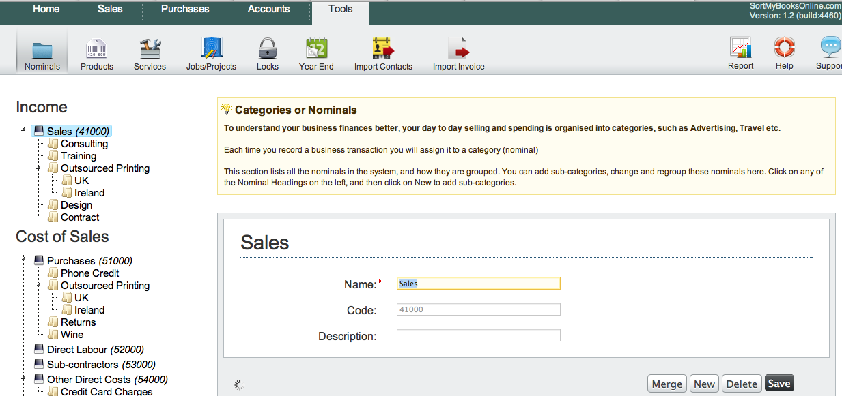Open Jobs/Projects toolbar icon

pyautogui.click(x=211, y=50)
